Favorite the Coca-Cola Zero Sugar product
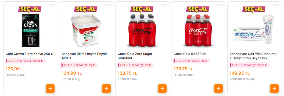The height and width of the screenshot is (96, 284). click(164, 6)
